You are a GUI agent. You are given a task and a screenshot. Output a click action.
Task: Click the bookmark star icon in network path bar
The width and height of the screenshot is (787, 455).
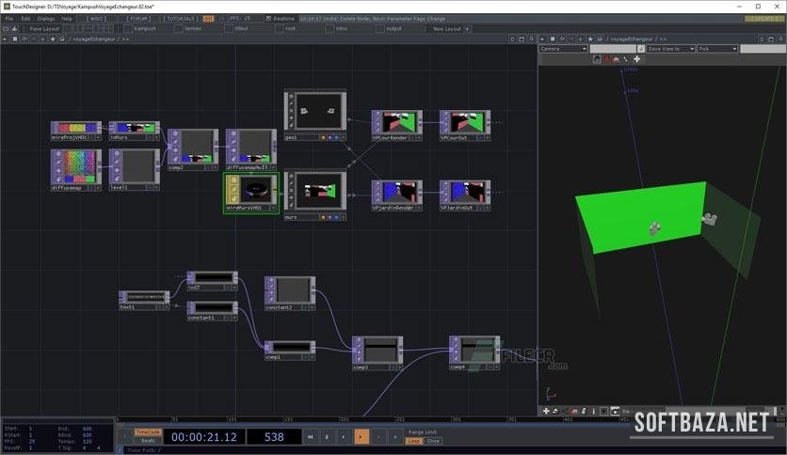pyautogui.click(x=52, y=39)
